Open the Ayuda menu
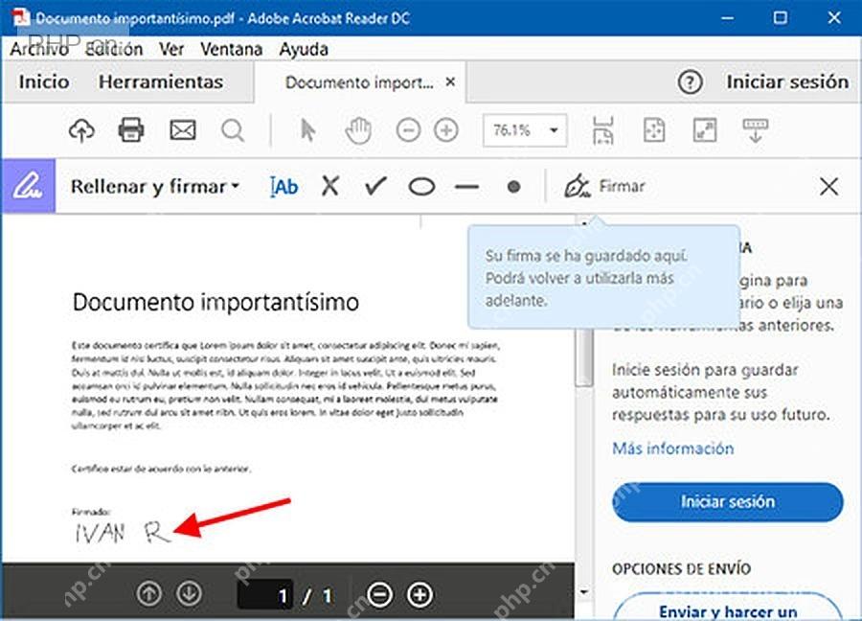Viewport: 862px width, 621px height. 304,50
